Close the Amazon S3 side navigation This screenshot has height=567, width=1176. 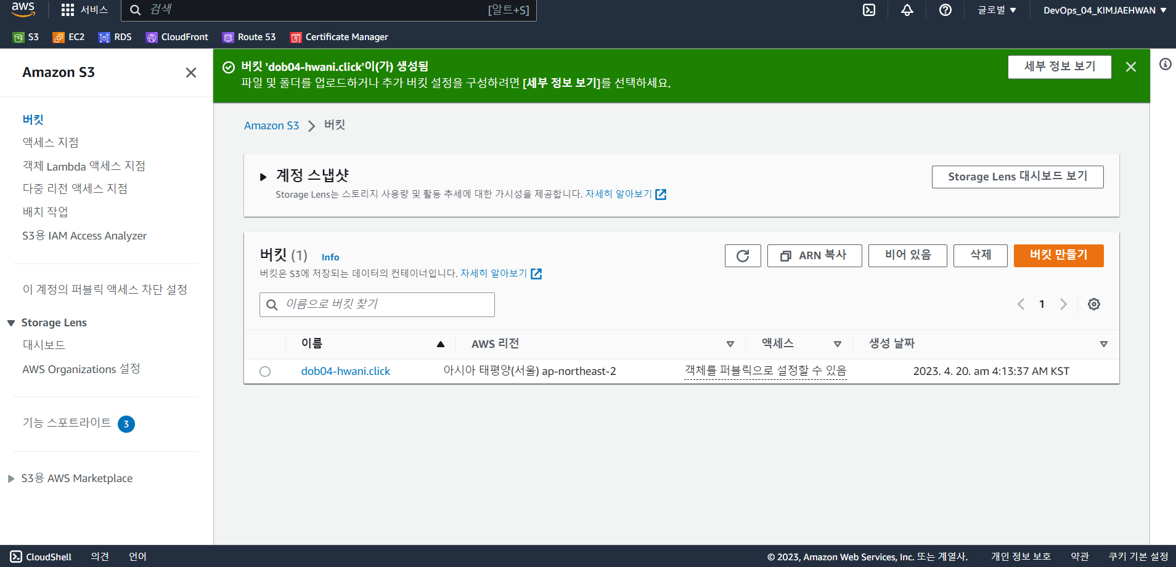tap(191, 73)
